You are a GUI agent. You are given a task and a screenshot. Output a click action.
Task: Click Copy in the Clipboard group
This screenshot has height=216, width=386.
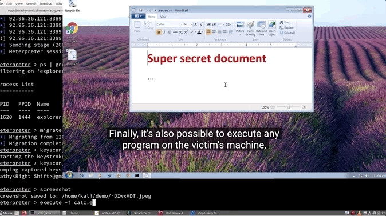tap(148, 28)
